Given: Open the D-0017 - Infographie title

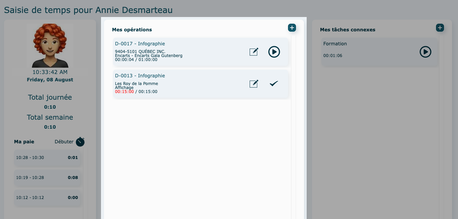Looking at the screenshot, I should (x=140, y=44).
